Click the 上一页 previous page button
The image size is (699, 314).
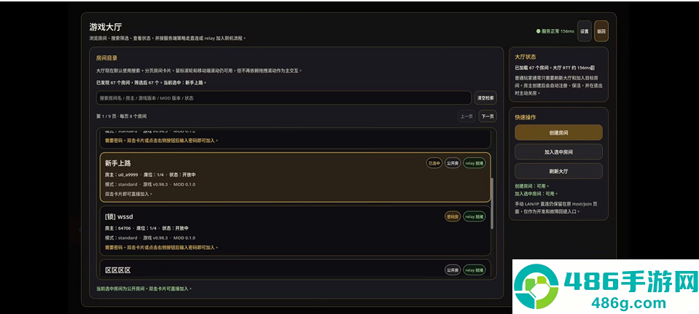coord(466,117)
